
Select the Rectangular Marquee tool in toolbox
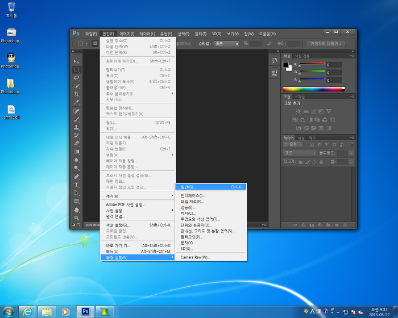coord(76,70)
